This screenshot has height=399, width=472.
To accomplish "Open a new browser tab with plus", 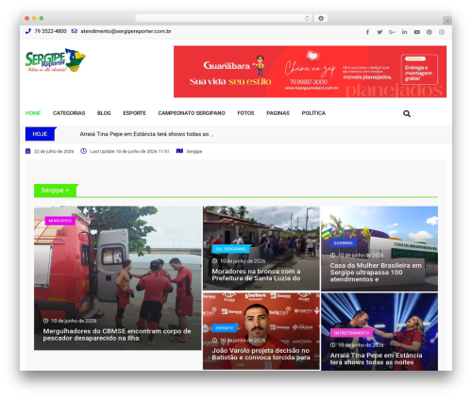I will click(x=447, y=21).
